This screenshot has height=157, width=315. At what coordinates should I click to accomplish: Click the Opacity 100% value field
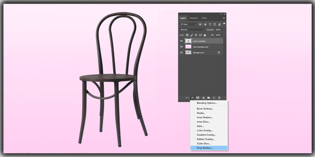pyautogui.click(x=218, y=30)
